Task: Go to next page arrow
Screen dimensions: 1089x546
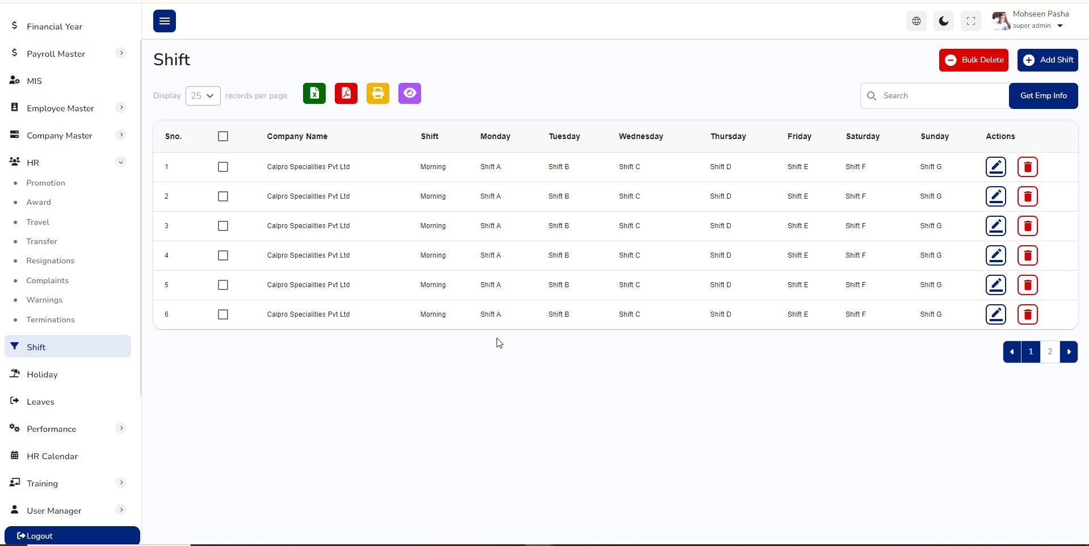Action: 1069,352
